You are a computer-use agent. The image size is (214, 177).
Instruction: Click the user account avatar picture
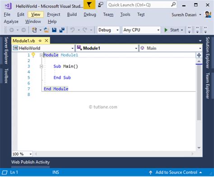click(x=208, y=14)
